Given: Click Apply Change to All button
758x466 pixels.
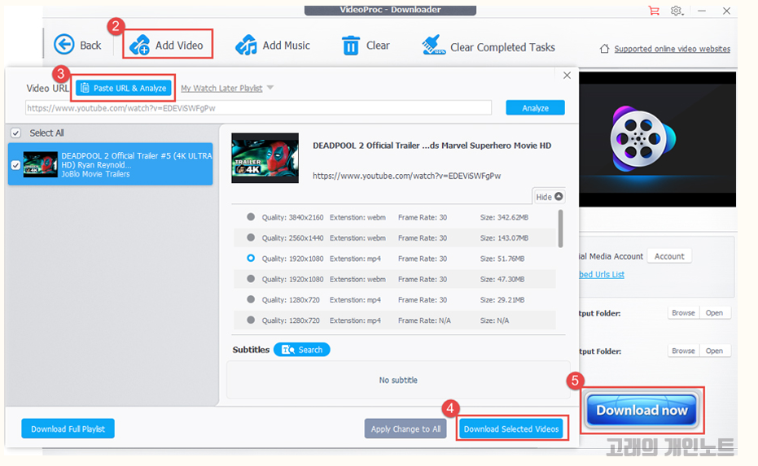Looking at the screenshot, I should point(405,429).
